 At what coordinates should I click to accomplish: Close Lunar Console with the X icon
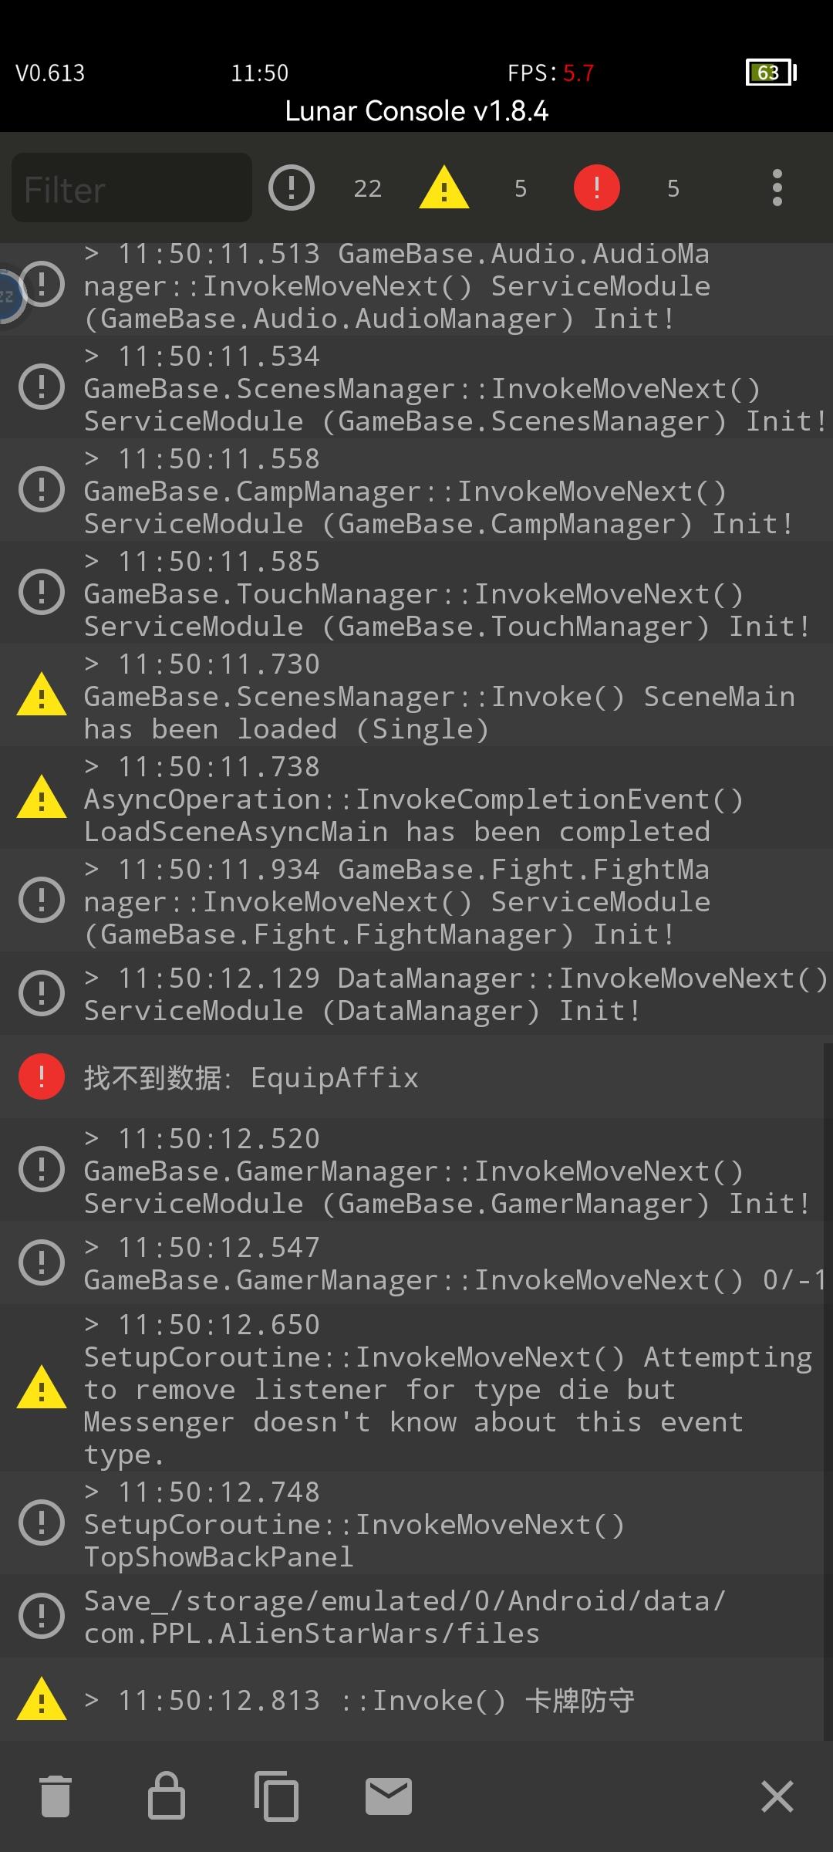click(777, 1796)
